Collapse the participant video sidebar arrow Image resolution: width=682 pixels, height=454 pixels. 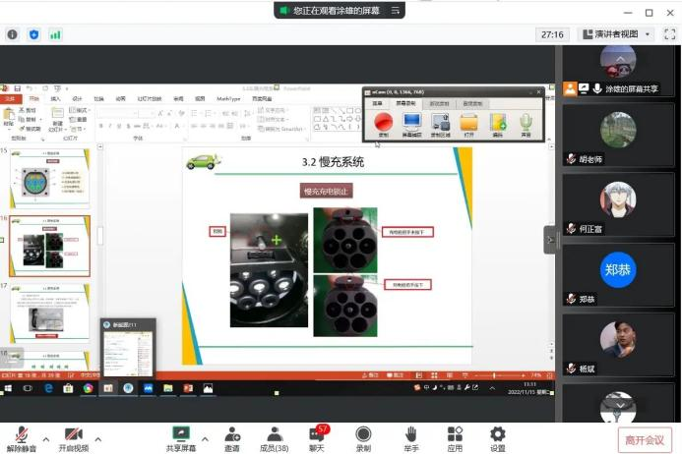[x=550, y=239]
